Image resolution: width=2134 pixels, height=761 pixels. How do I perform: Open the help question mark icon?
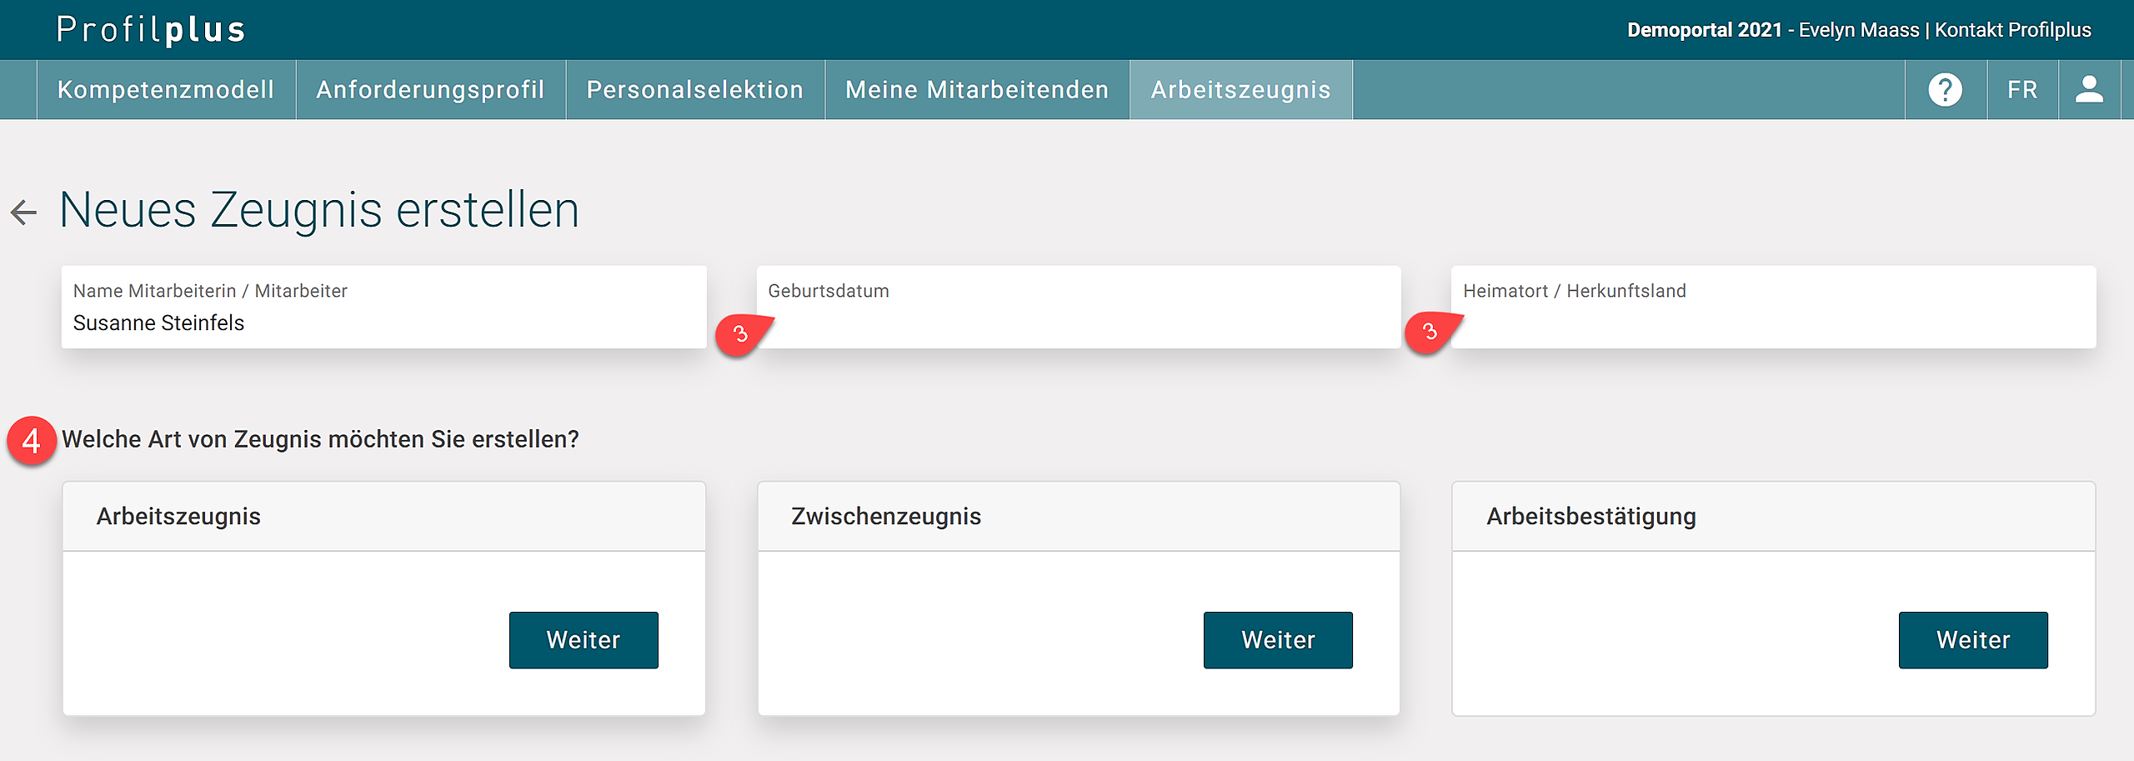tap(1945, 89)
